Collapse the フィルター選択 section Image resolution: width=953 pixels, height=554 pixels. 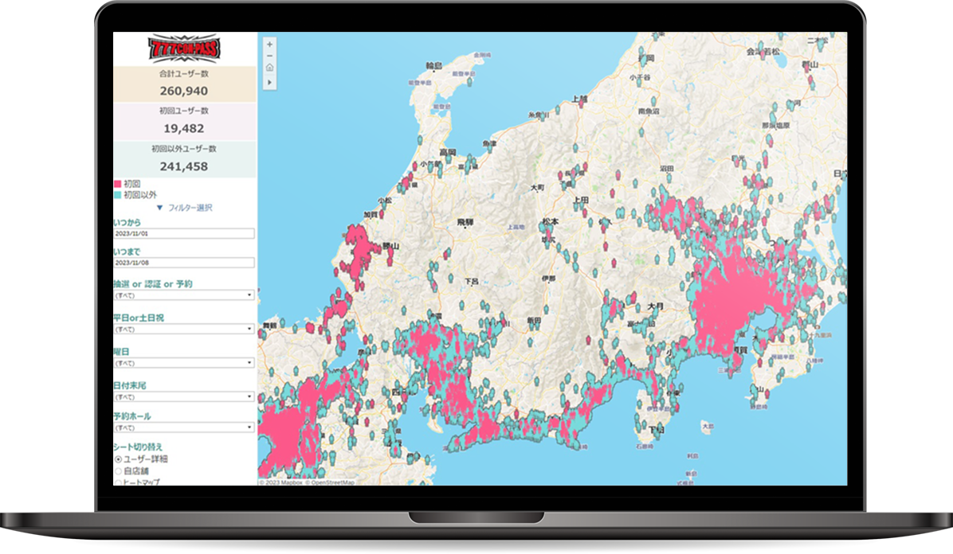pyautogui.click(x=184, y=208)
